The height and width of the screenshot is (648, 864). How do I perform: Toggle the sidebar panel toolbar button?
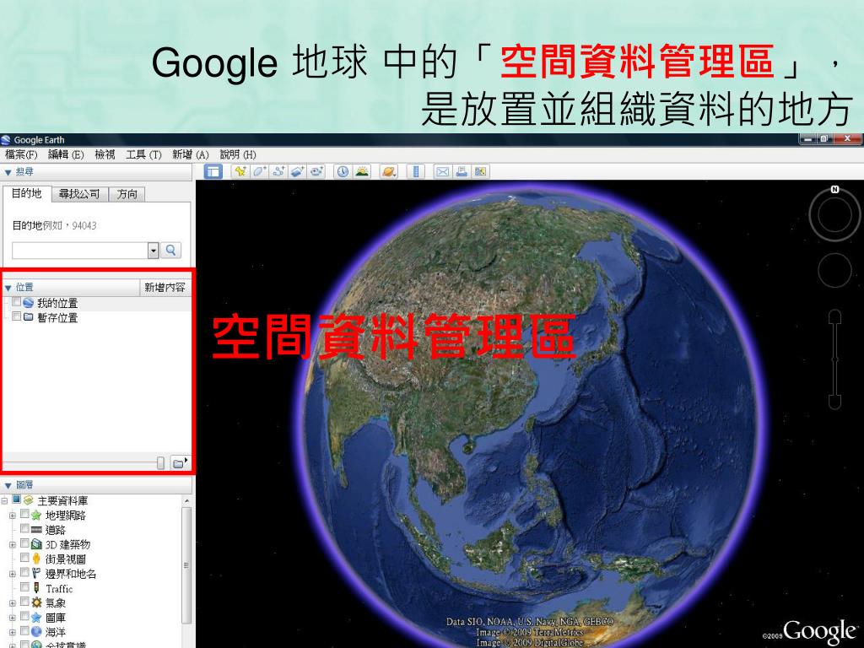(x=213, y=171)
